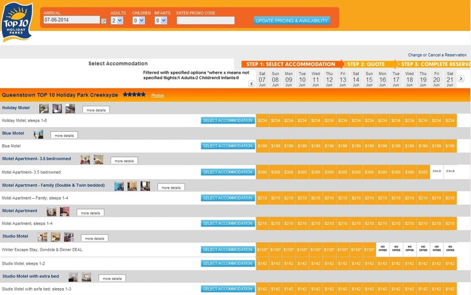Open more details for Studio Motel
The height and width of the screenshot is (295, 471).
click(95, 238)
